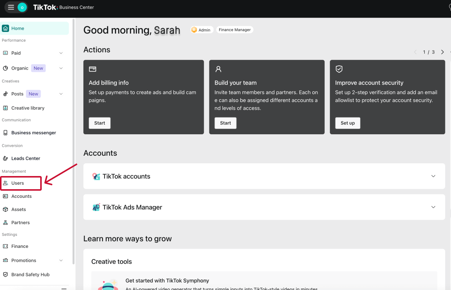Click 'Learn more ways to grow' heading
The height and width of the screenshot is (290, 451).
(127, 239)
